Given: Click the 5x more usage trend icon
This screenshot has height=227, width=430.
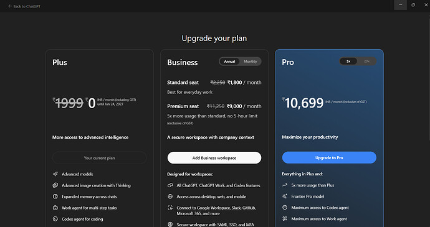Looking at the screenshot, I should click(x=285, y=185).
